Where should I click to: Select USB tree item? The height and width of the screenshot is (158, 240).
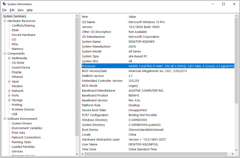(14, 114)
